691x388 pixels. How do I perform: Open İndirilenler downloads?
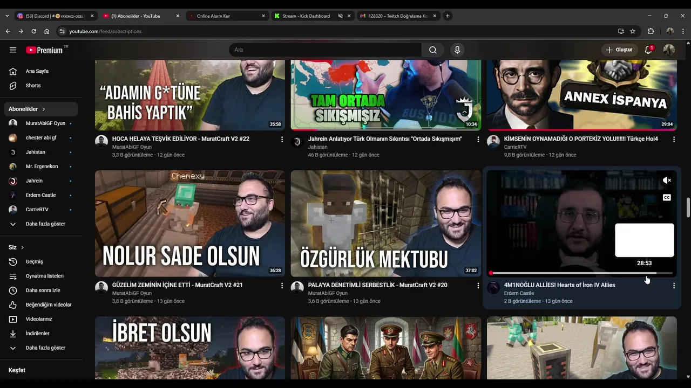(42, 334)
